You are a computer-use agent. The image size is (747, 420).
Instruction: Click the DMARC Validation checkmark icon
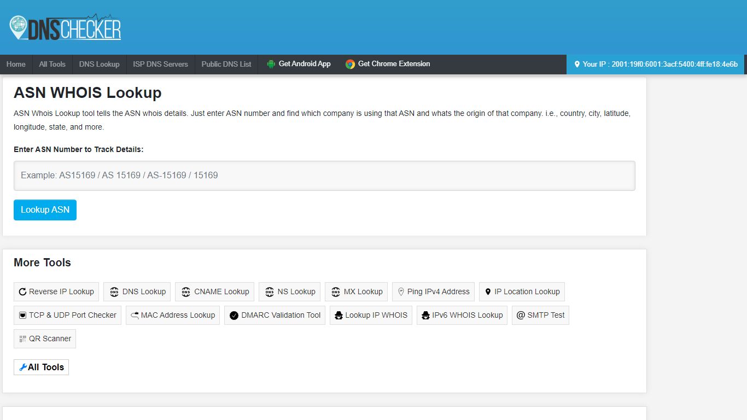click(x=234, y=316)
